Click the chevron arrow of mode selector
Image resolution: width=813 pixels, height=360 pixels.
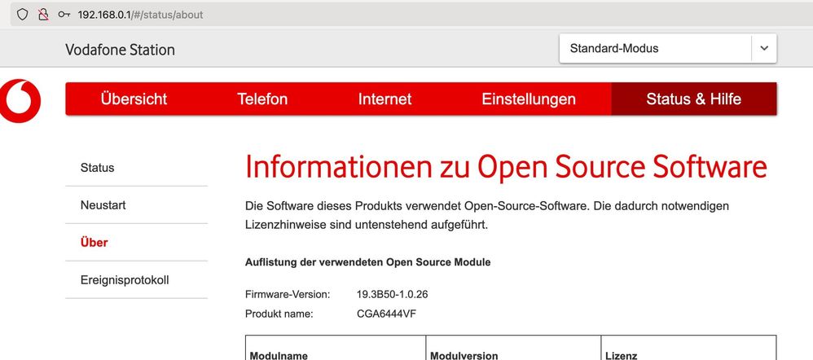click(x=764, y=48)
